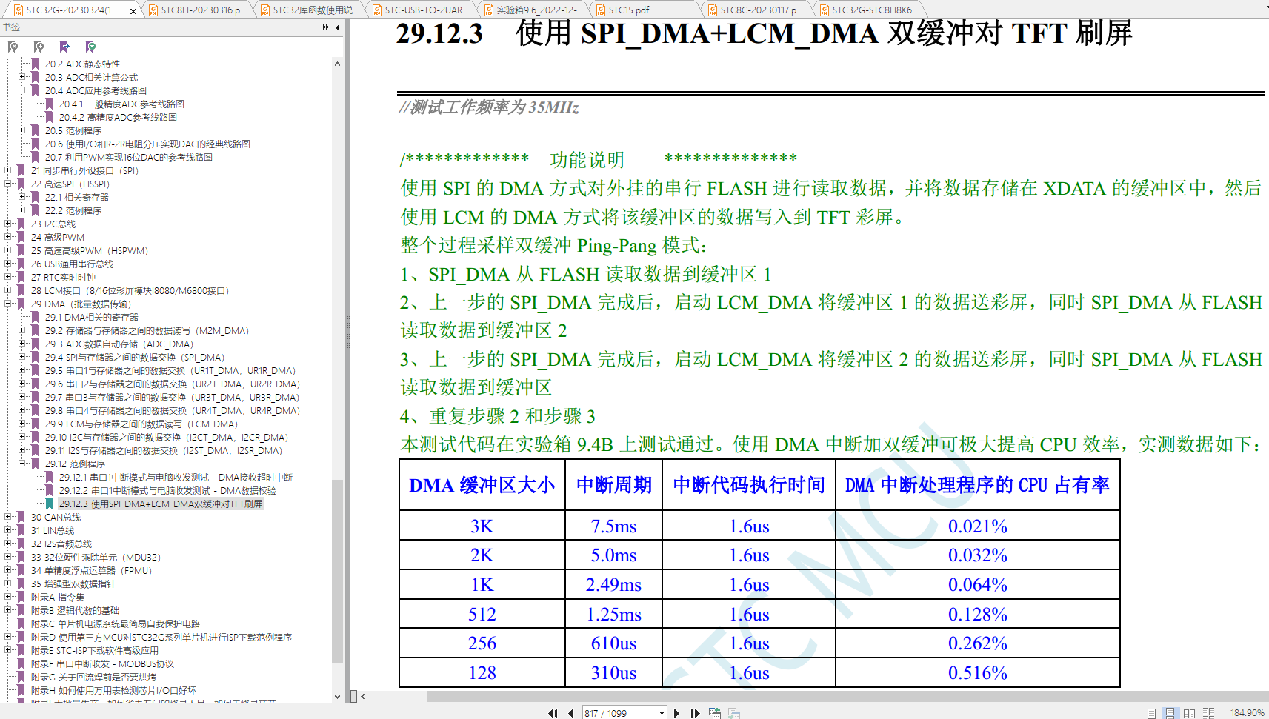Image resolution: width=1269 pixels, height=719 pixels.
Task: Go to the next page
Action: tap(676, 713)
